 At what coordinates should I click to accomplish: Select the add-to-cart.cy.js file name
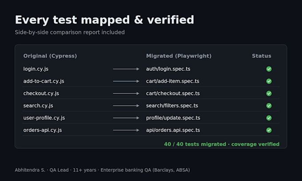(44, 81)
